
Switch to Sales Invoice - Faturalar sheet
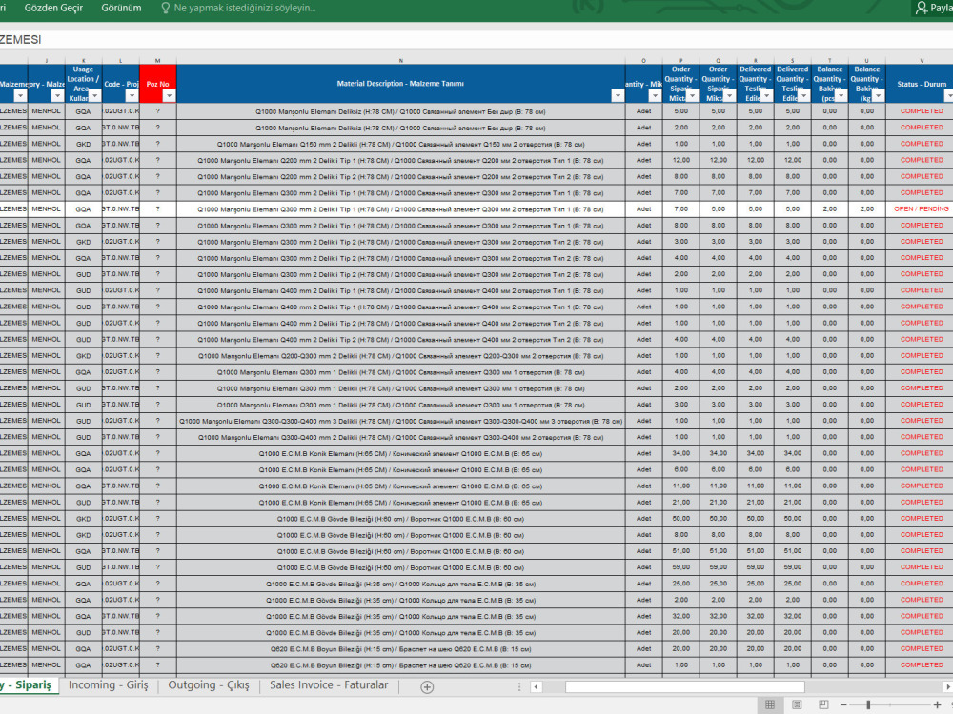click(x=329, y=685)
